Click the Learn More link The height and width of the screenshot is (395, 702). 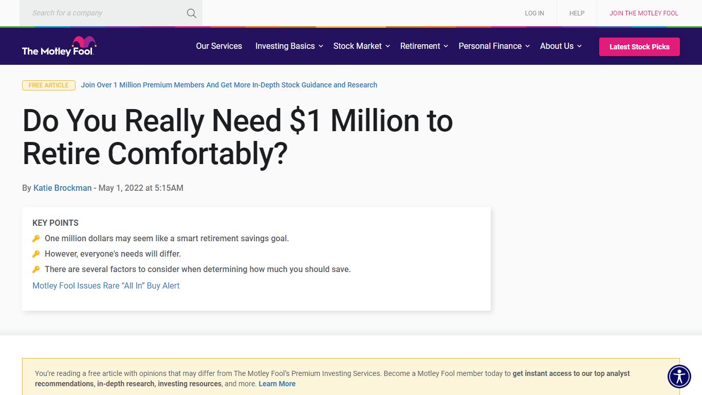277,384
